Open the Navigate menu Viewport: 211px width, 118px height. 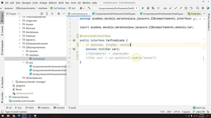[x=26, y=3]
